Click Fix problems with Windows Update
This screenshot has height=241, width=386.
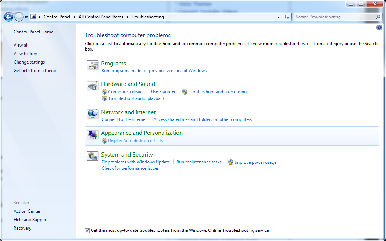point(136,162)
